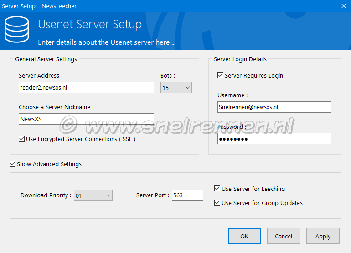
Task: Click the Choose a Server Nickname label
Action: coord(56,107)
